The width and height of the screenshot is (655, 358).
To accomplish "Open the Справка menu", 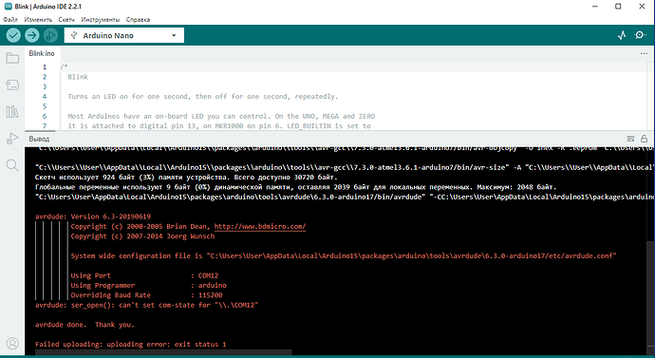I will pos(138,20).
